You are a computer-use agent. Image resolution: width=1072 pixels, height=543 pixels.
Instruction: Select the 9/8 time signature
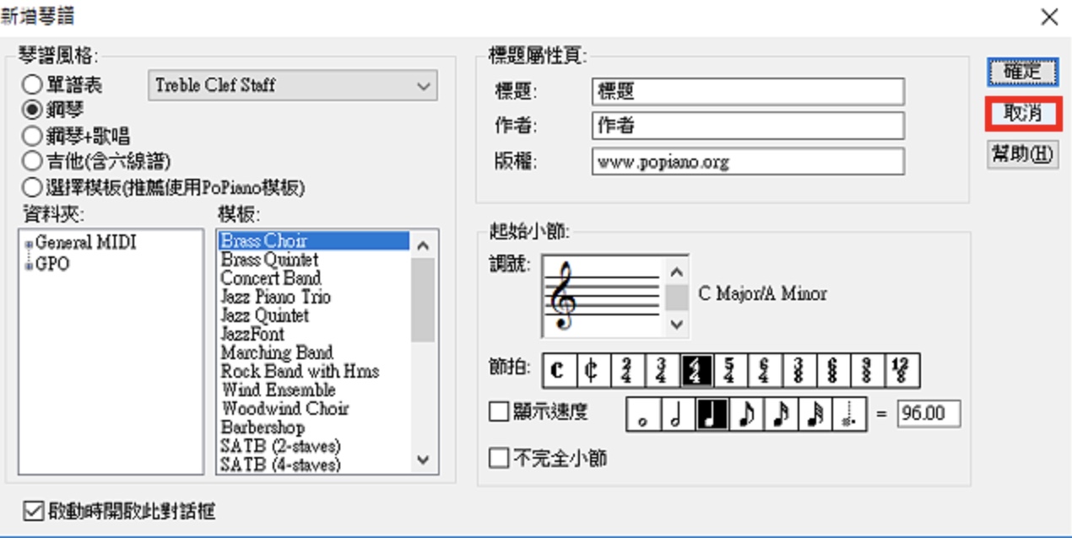869,370
